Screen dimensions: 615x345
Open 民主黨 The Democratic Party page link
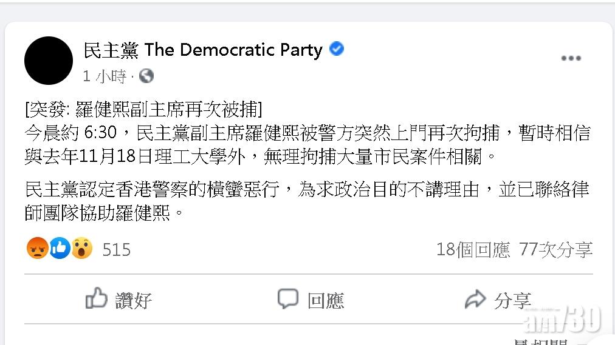pyautogui.click(x=203, y=50)
